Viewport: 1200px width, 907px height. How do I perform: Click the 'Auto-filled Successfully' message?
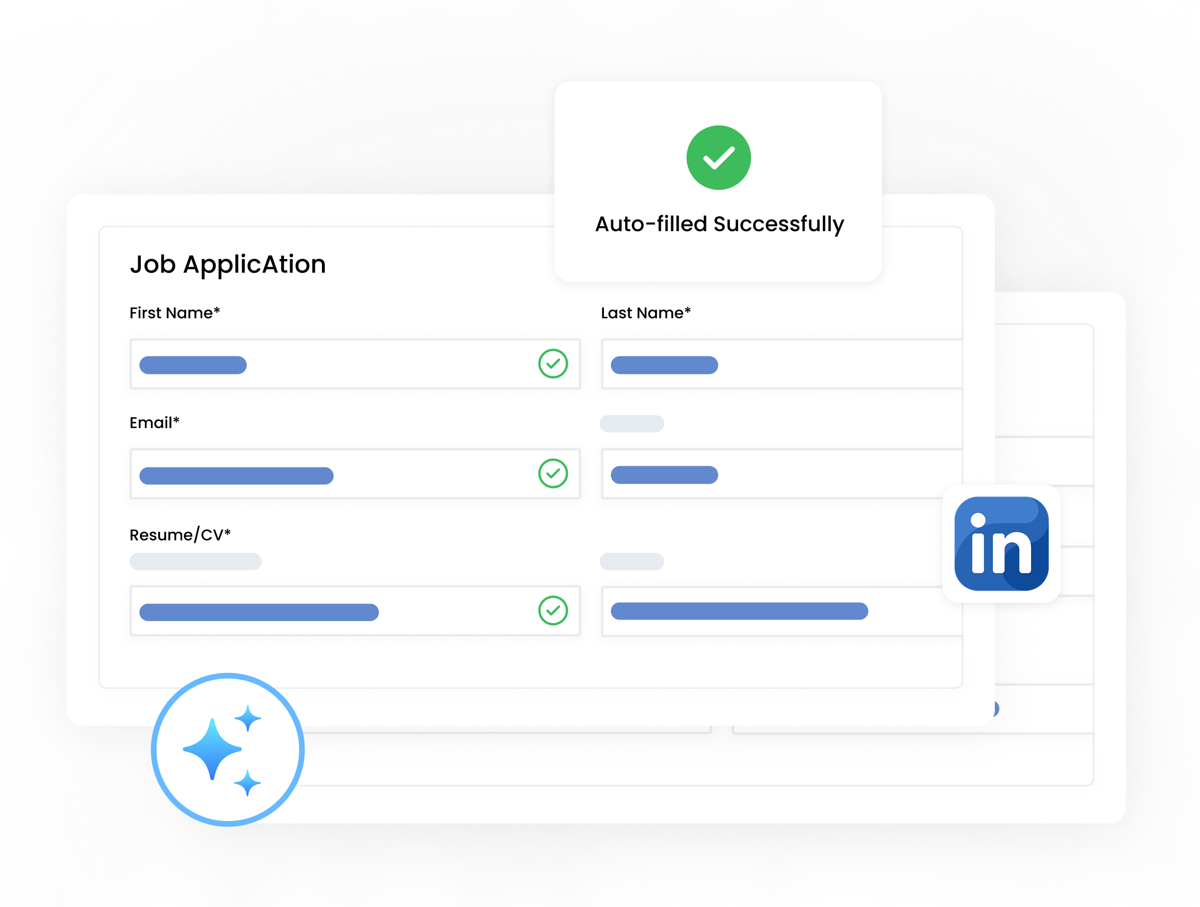click(x=719, y=225)
